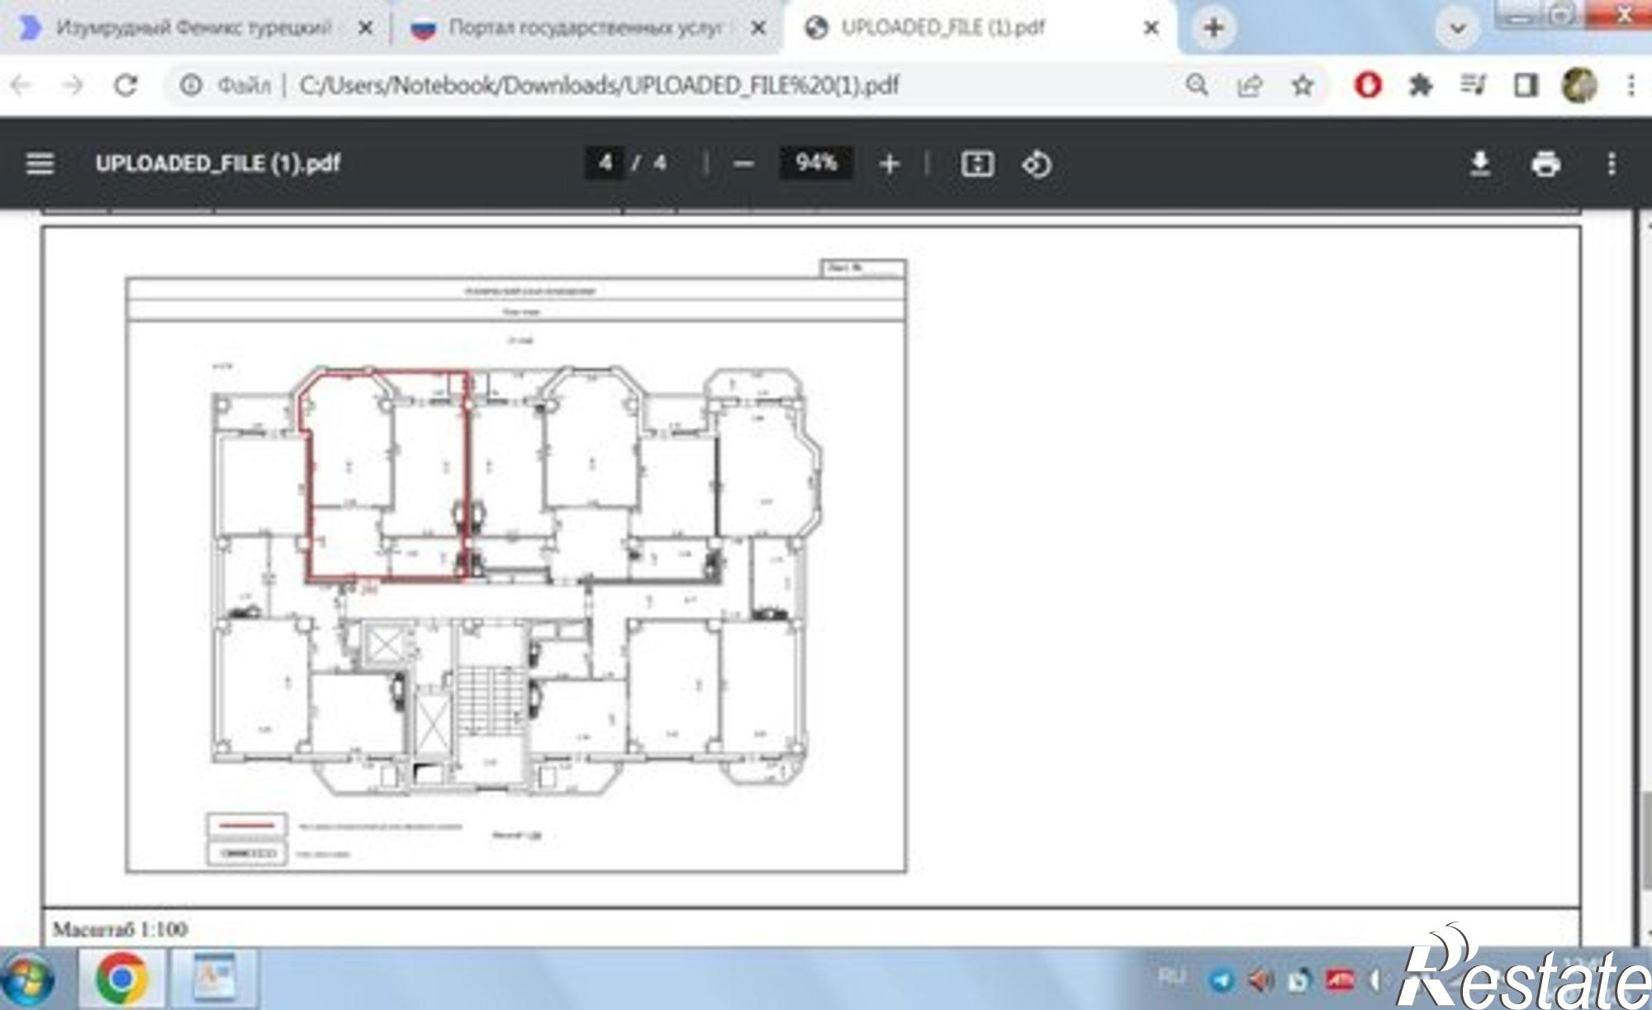This screenshot has height=1010, width=1652.
Task: Click the zoom out minus button
Action: click(743, 164)
